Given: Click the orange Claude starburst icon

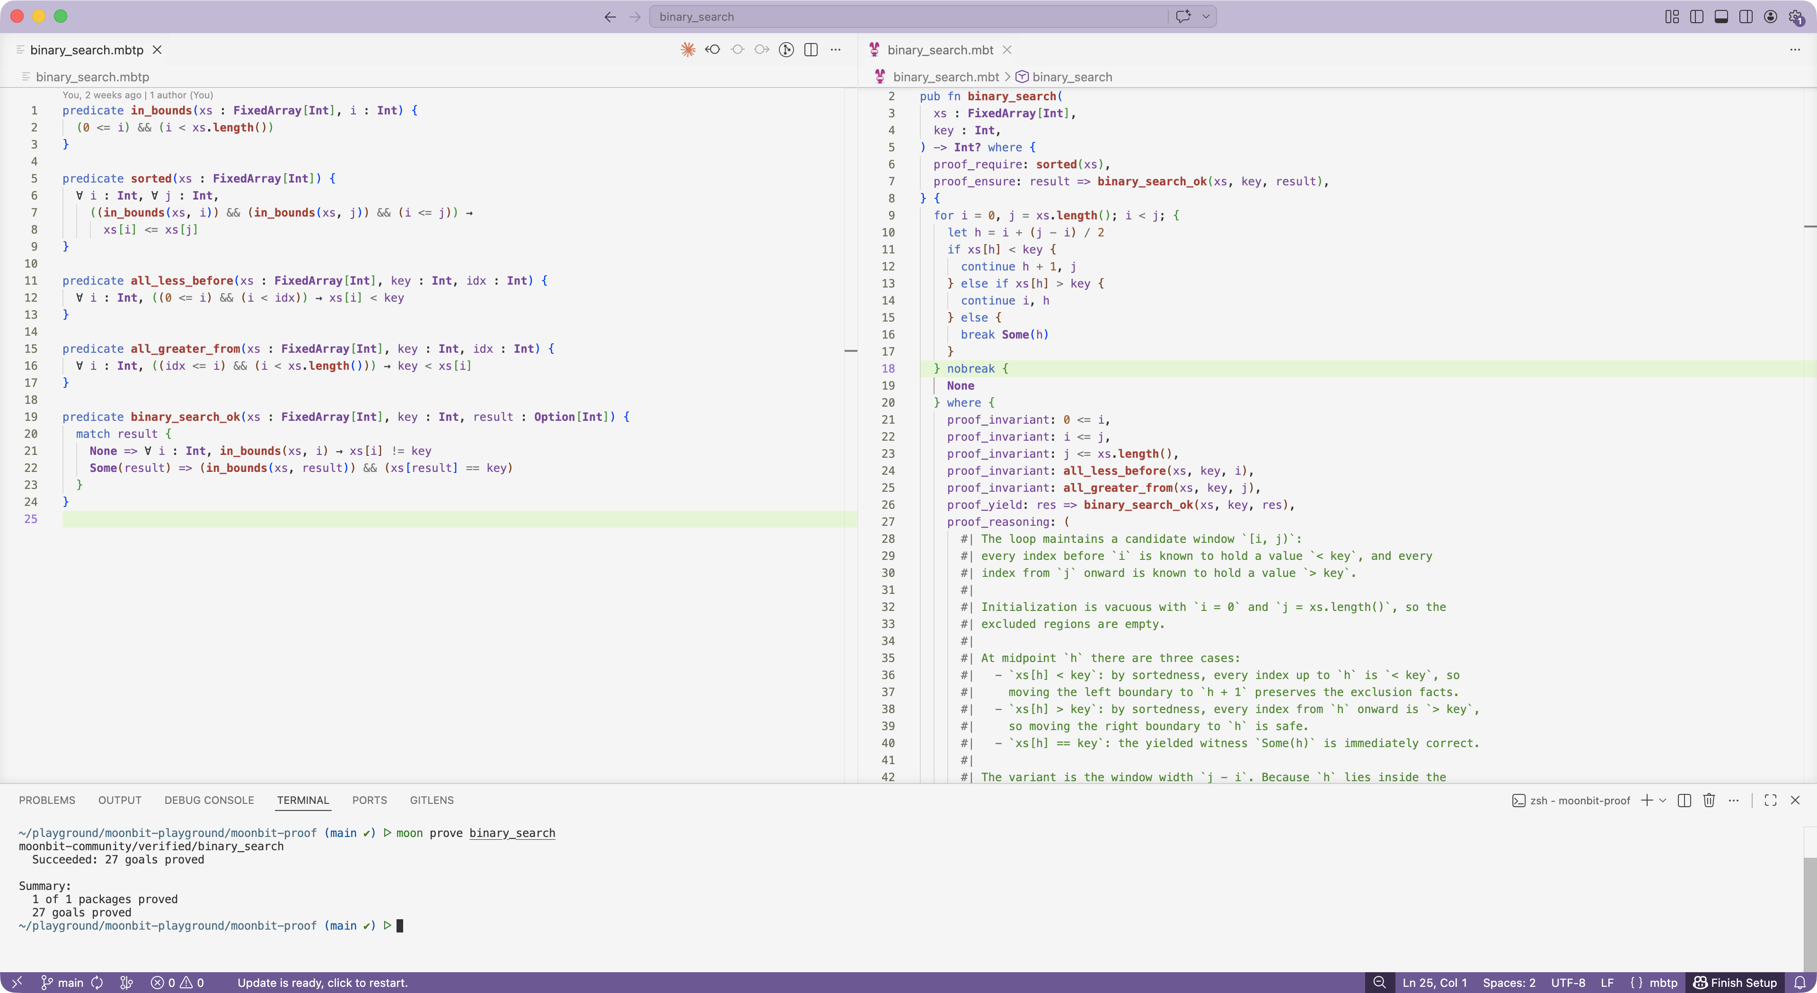Looking at the screenshot, I should (x=688, y=49).
